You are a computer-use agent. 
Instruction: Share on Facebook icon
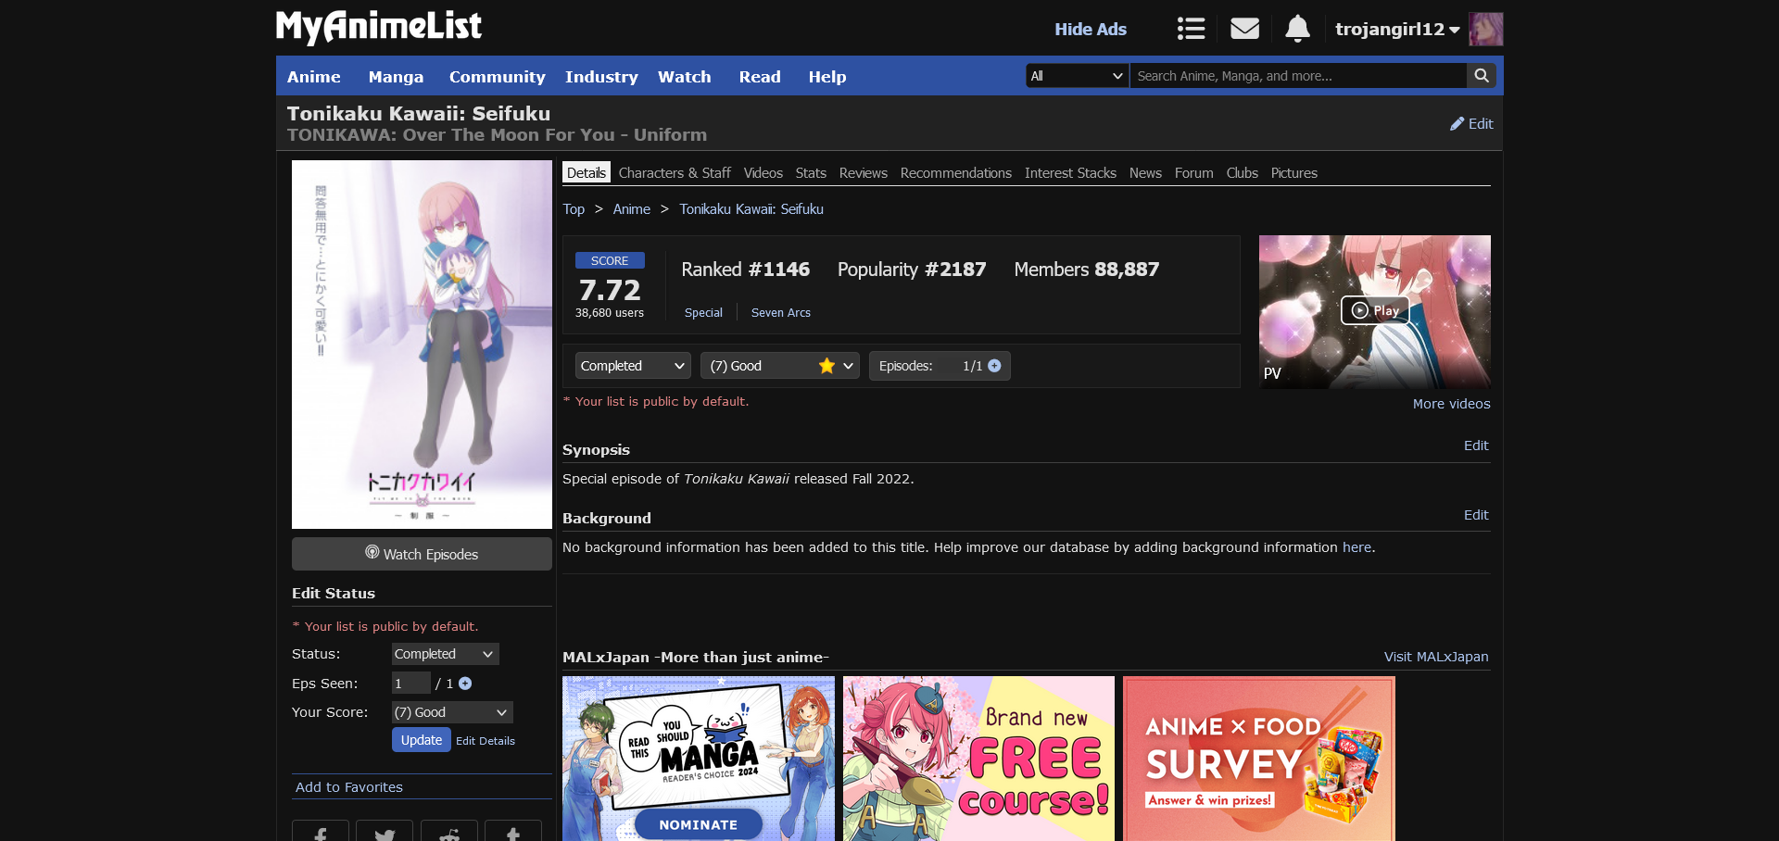321,832
